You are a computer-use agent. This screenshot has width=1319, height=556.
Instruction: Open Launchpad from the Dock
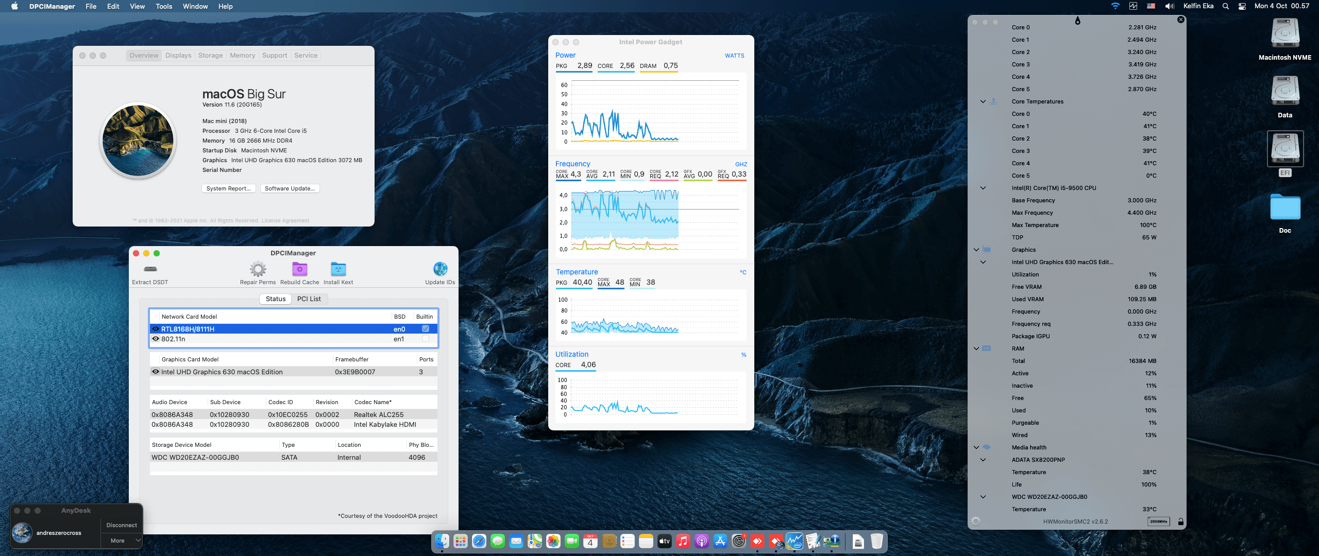[x=460, y=541]
